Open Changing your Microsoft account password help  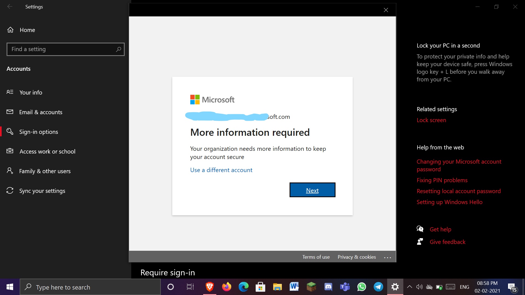click(459, 165)
